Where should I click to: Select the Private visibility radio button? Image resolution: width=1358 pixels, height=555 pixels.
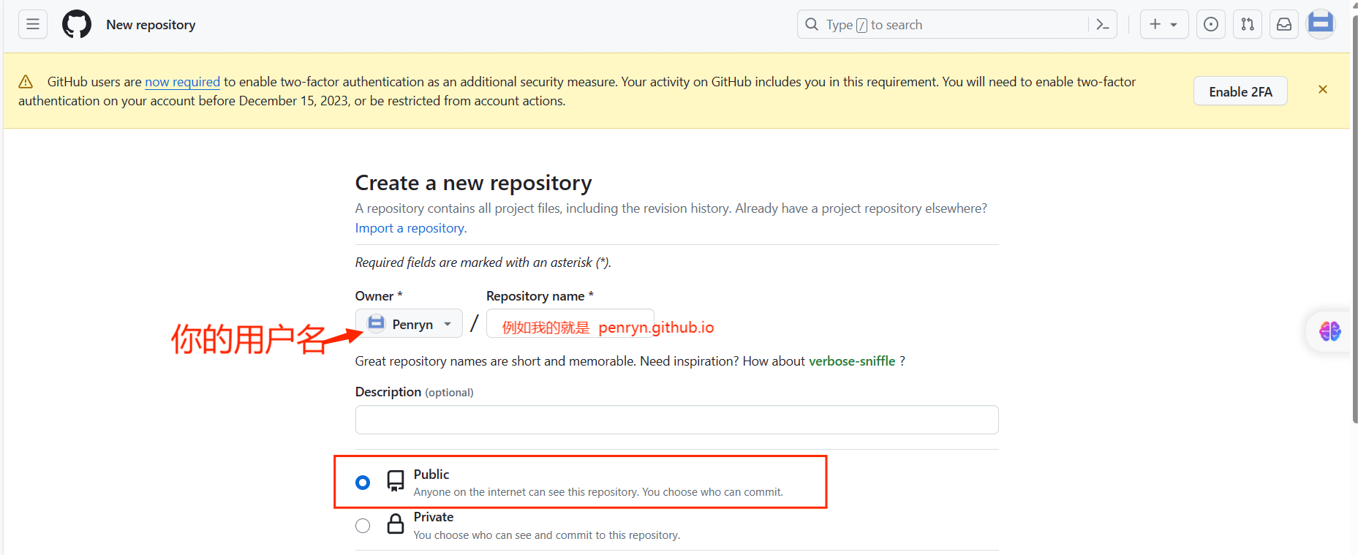tap(363, 526)
